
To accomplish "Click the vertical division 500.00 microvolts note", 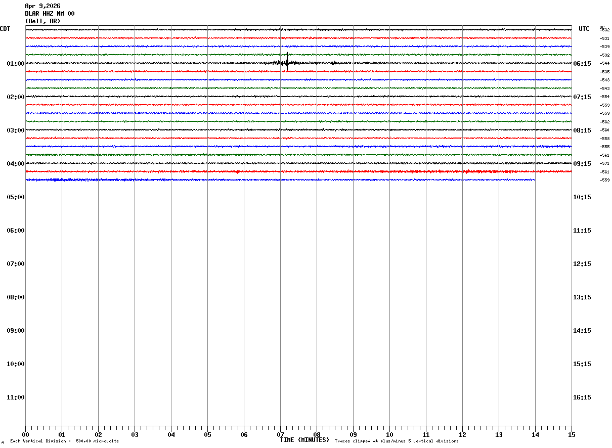I will [x=64, y=441].
